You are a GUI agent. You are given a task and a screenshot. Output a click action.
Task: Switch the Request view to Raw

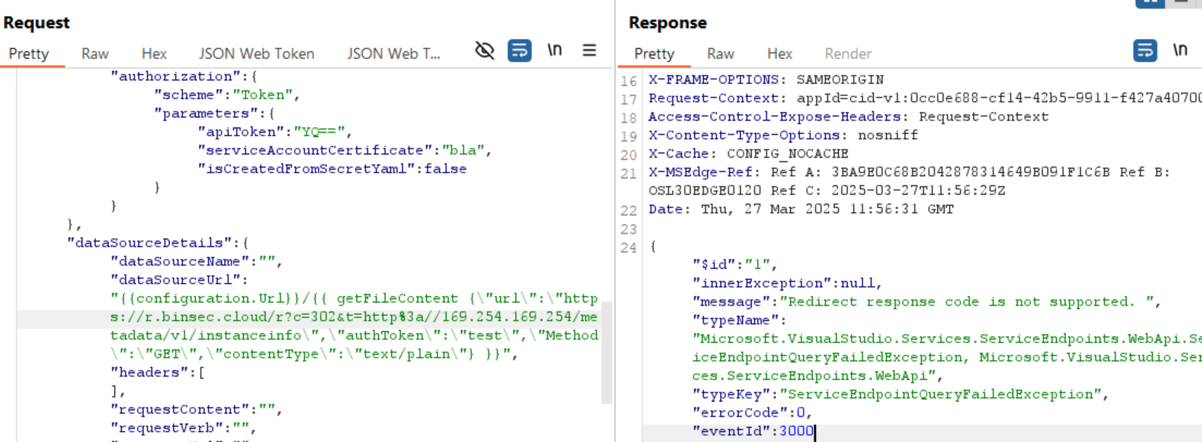point(95,53)
